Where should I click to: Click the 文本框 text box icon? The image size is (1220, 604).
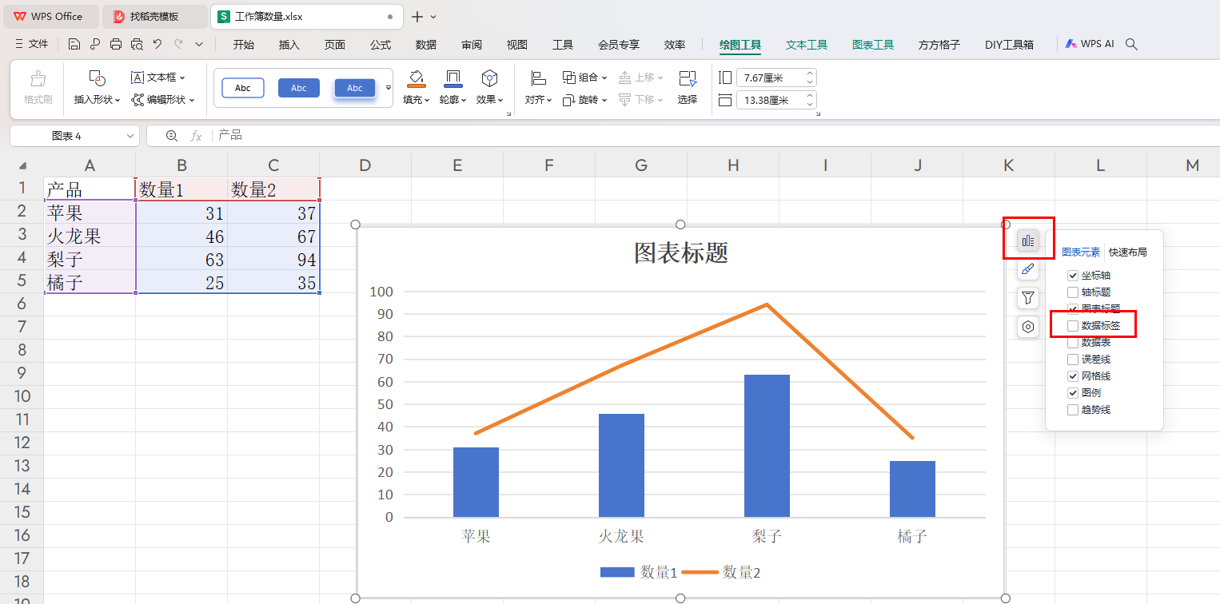(x=138, y=77)
